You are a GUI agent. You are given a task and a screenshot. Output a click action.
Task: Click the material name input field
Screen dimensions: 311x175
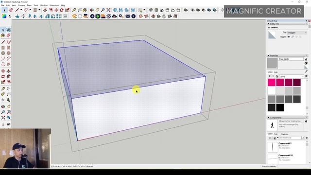click(x=291, y=59)
